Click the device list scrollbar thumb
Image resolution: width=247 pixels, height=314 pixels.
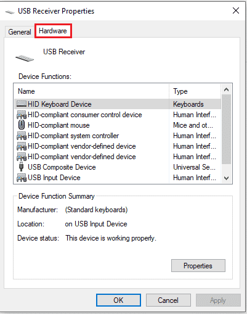coord(226,130)
